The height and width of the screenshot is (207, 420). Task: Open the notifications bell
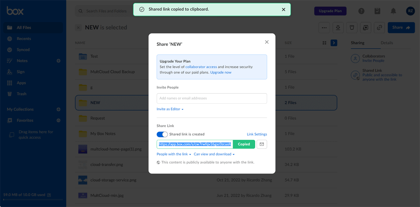393,11
